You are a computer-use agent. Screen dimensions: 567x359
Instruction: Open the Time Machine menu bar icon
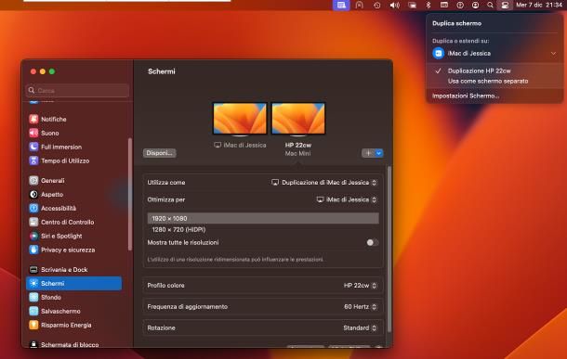pos(376,5)
